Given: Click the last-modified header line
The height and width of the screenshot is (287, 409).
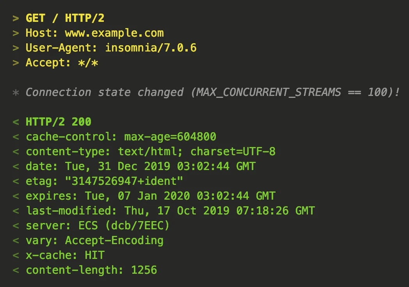Looking at the screenshot, I should pyautogui.click(x=170, y=211).
